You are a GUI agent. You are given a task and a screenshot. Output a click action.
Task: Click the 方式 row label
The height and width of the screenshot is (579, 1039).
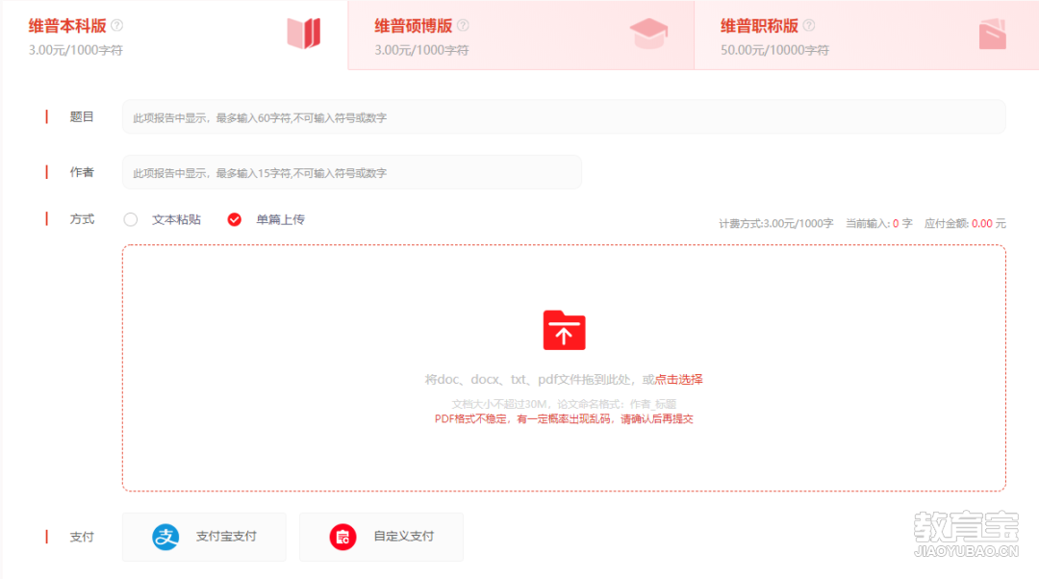[x=82, y=219]
